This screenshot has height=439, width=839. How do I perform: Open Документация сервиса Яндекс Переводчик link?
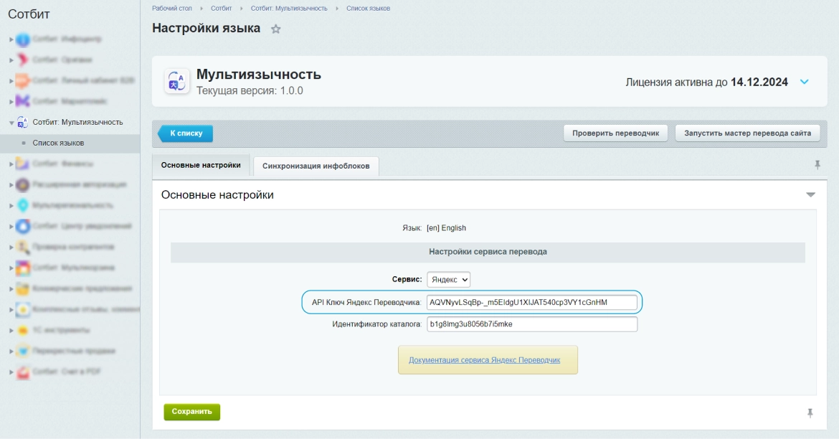click(484, 360)
